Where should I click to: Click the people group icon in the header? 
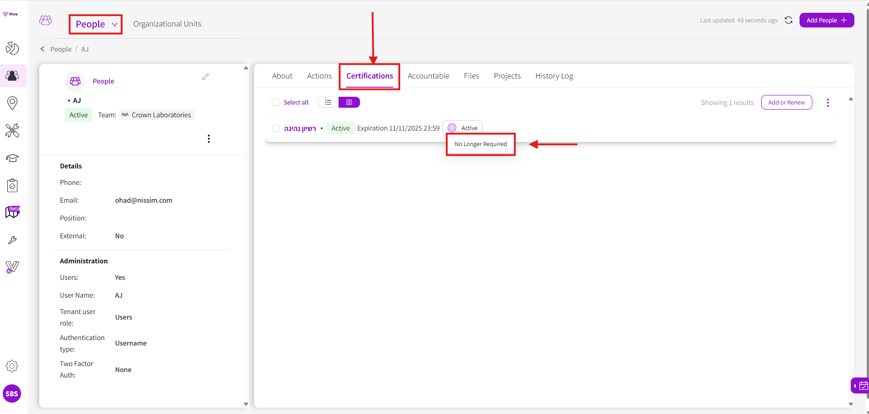click(x=46, y=20)
